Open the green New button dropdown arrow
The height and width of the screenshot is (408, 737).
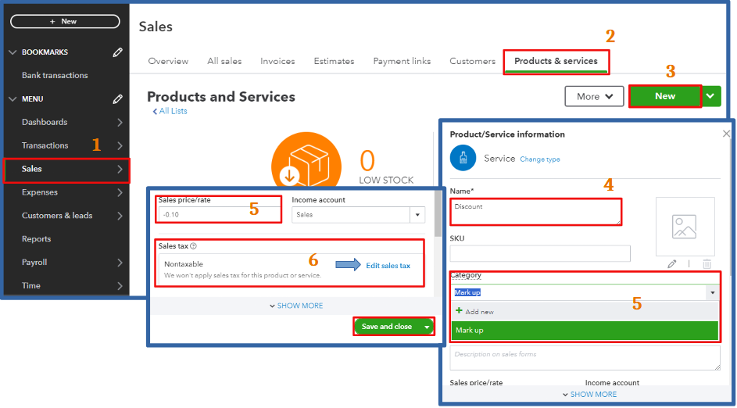coord(710,96)
